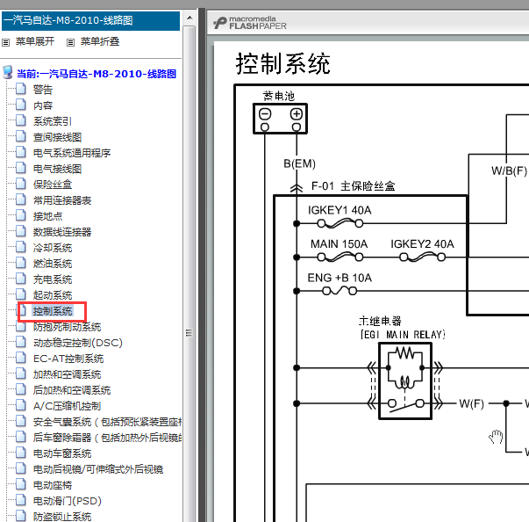Select 接地点 in the list
Screen dimensions: 529x522
[x=47, y=216]
